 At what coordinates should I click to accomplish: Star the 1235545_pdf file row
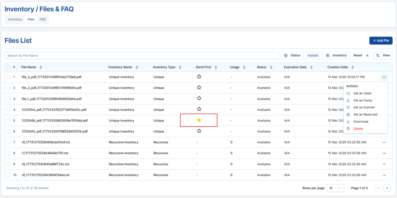tap(199, 131)
